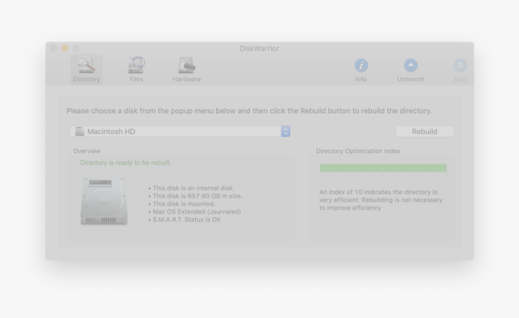Click 'This disk is 657.60 GB in size.' line
519x318 pixels.
coord(197,196)
